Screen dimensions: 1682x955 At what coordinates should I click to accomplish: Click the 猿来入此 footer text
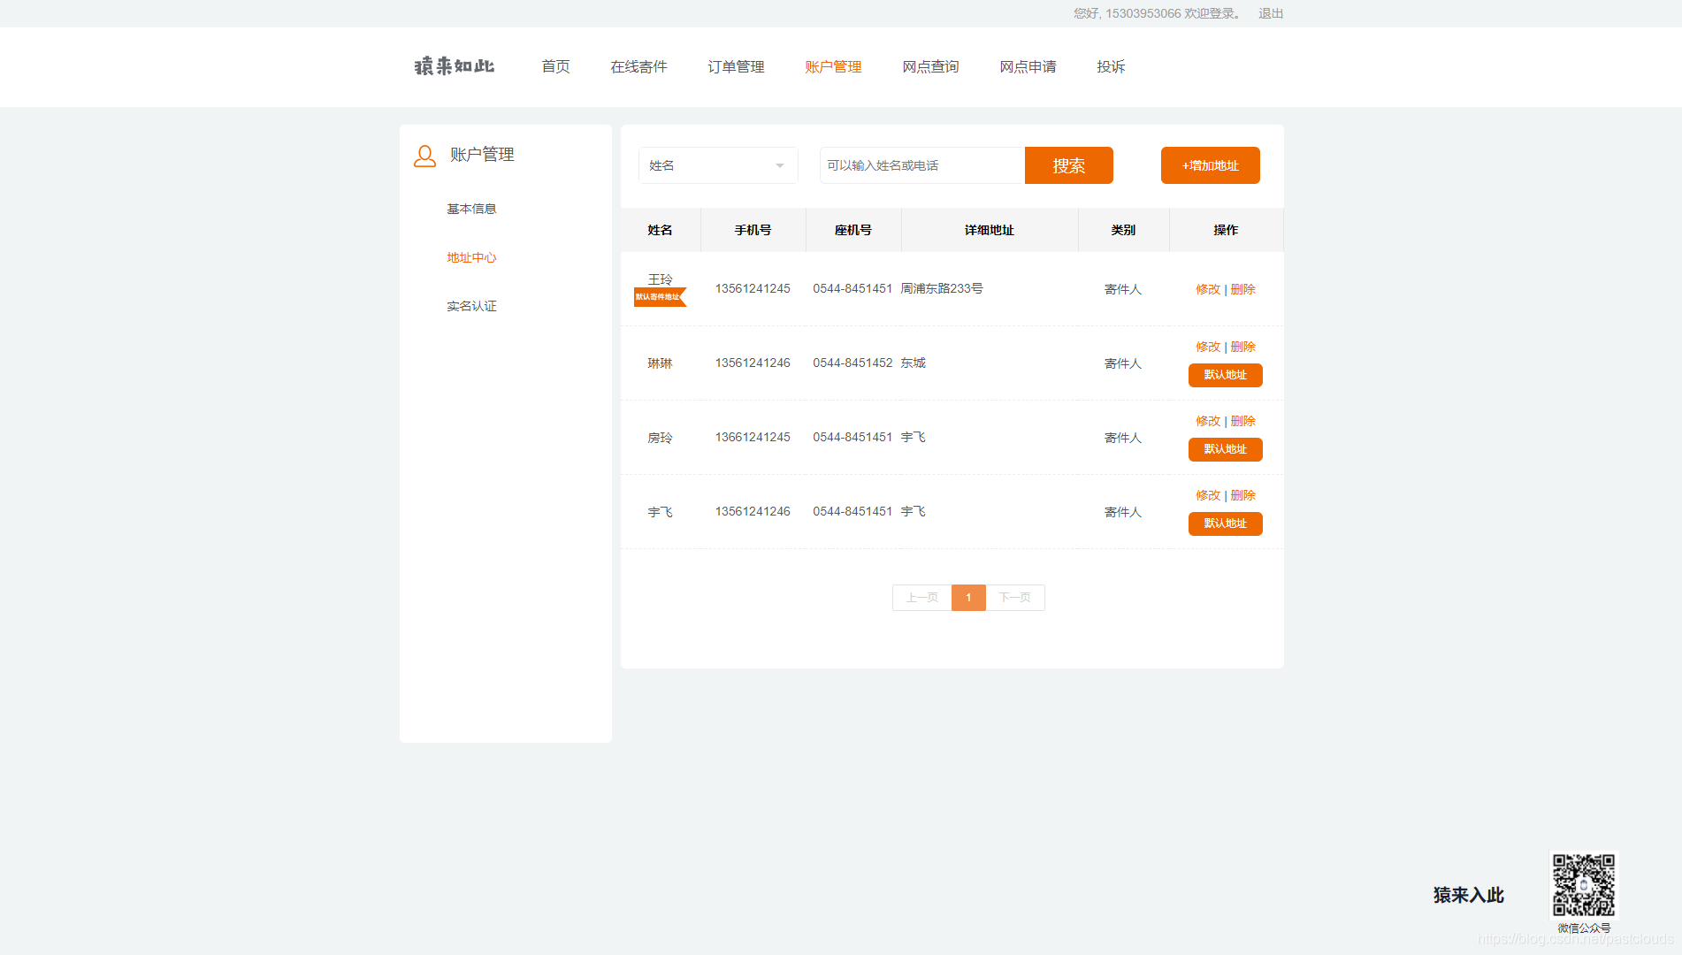[x=1468, y=895]
